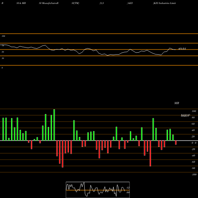The width and height of the screenshot is (198, 198).
Task: Click the -12 value in the mini chart
Action: [x=128, y=188]
